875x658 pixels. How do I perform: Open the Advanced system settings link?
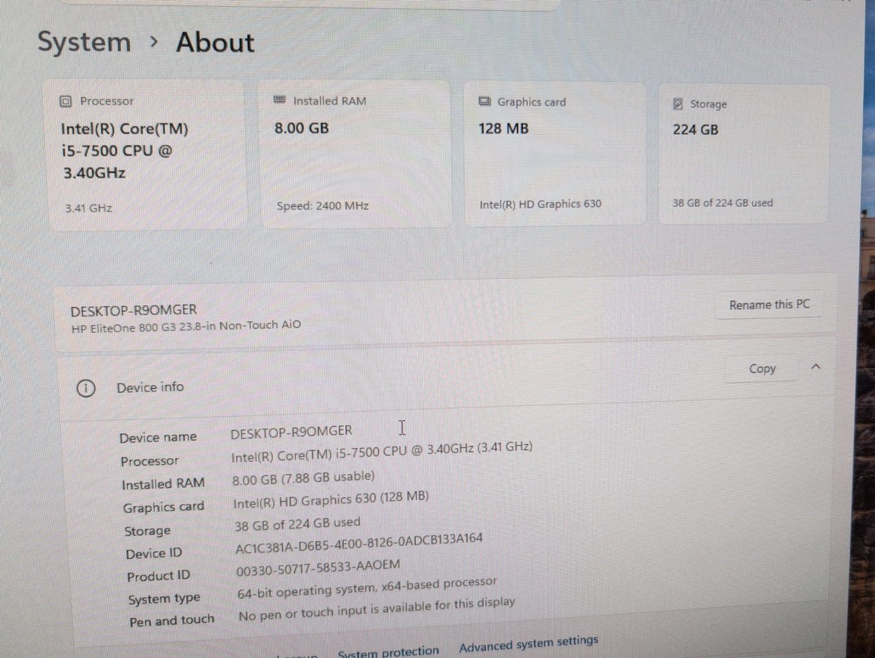529,644
